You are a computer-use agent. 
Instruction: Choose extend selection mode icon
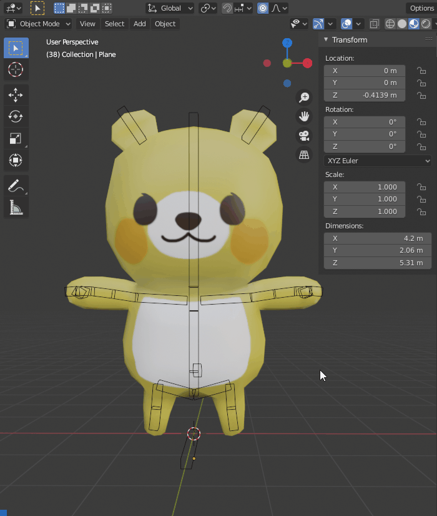coord(71,8)
